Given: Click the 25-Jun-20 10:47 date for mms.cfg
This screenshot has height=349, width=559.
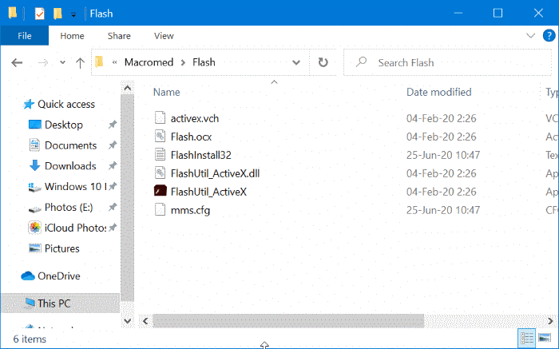Looking at the screenshot, I should [x=443, y=210].
